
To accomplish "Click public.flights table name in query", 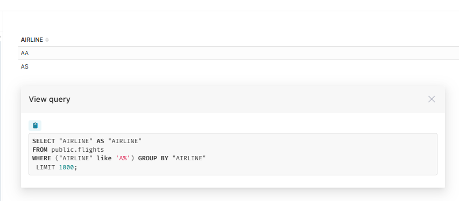I will [x=77, y=150].
